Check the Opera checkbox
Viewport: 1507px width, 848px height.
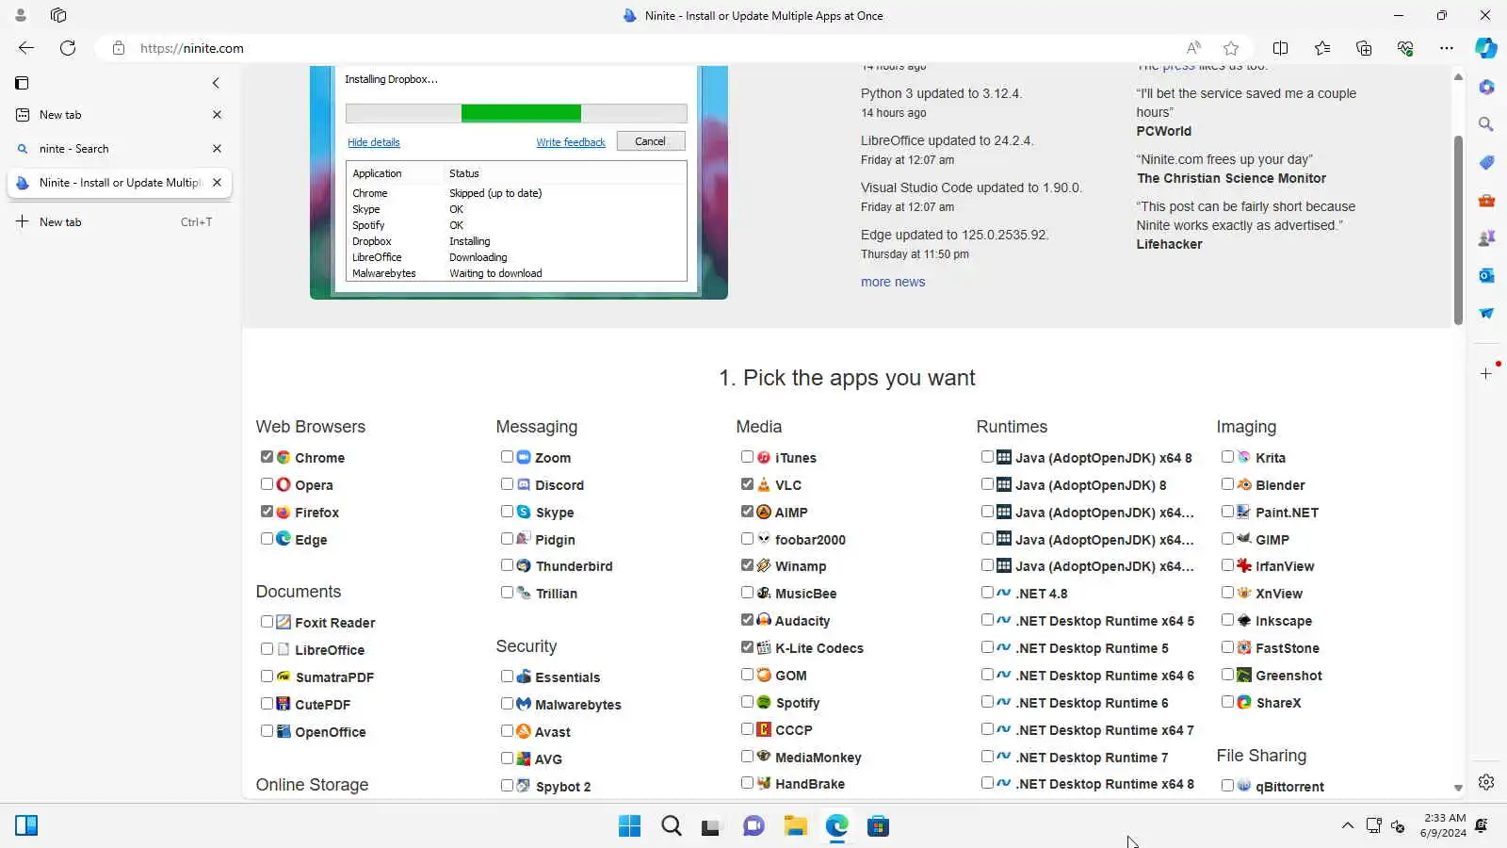(x=267, y=484)
